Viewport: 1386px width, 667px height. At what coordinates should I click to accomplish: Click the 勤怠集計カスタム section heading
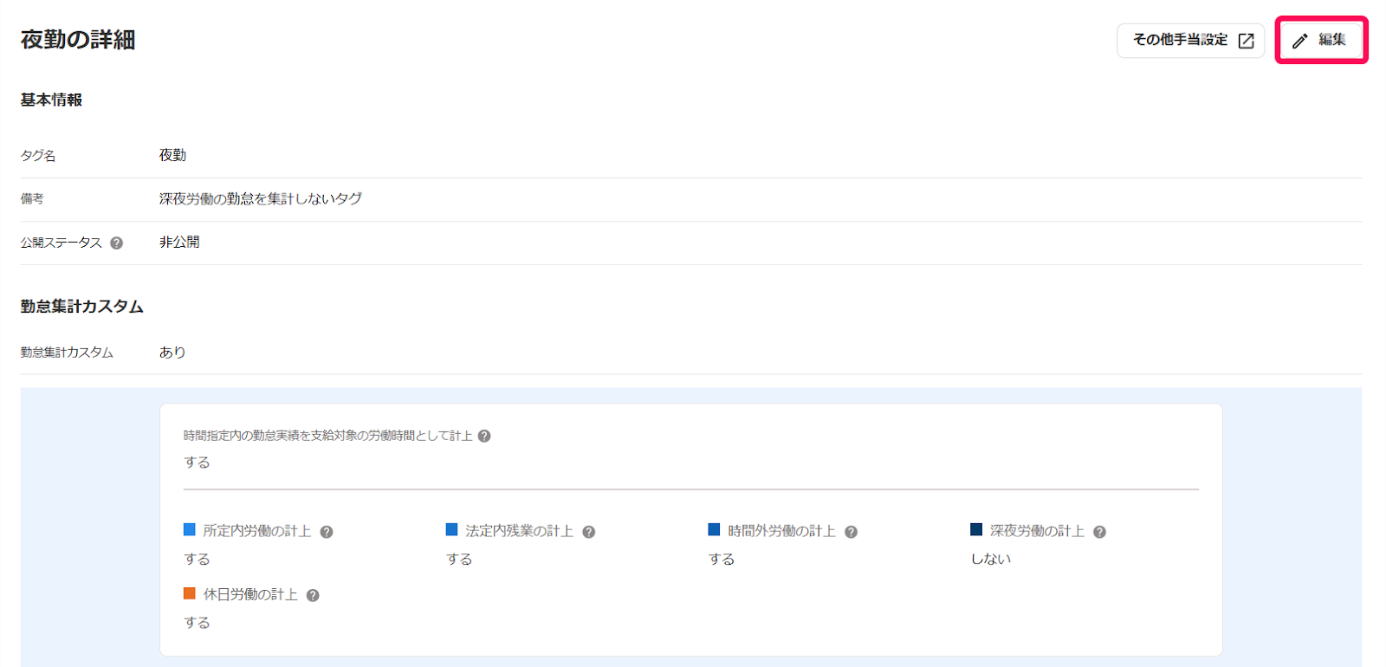click(x=82, y=306)
